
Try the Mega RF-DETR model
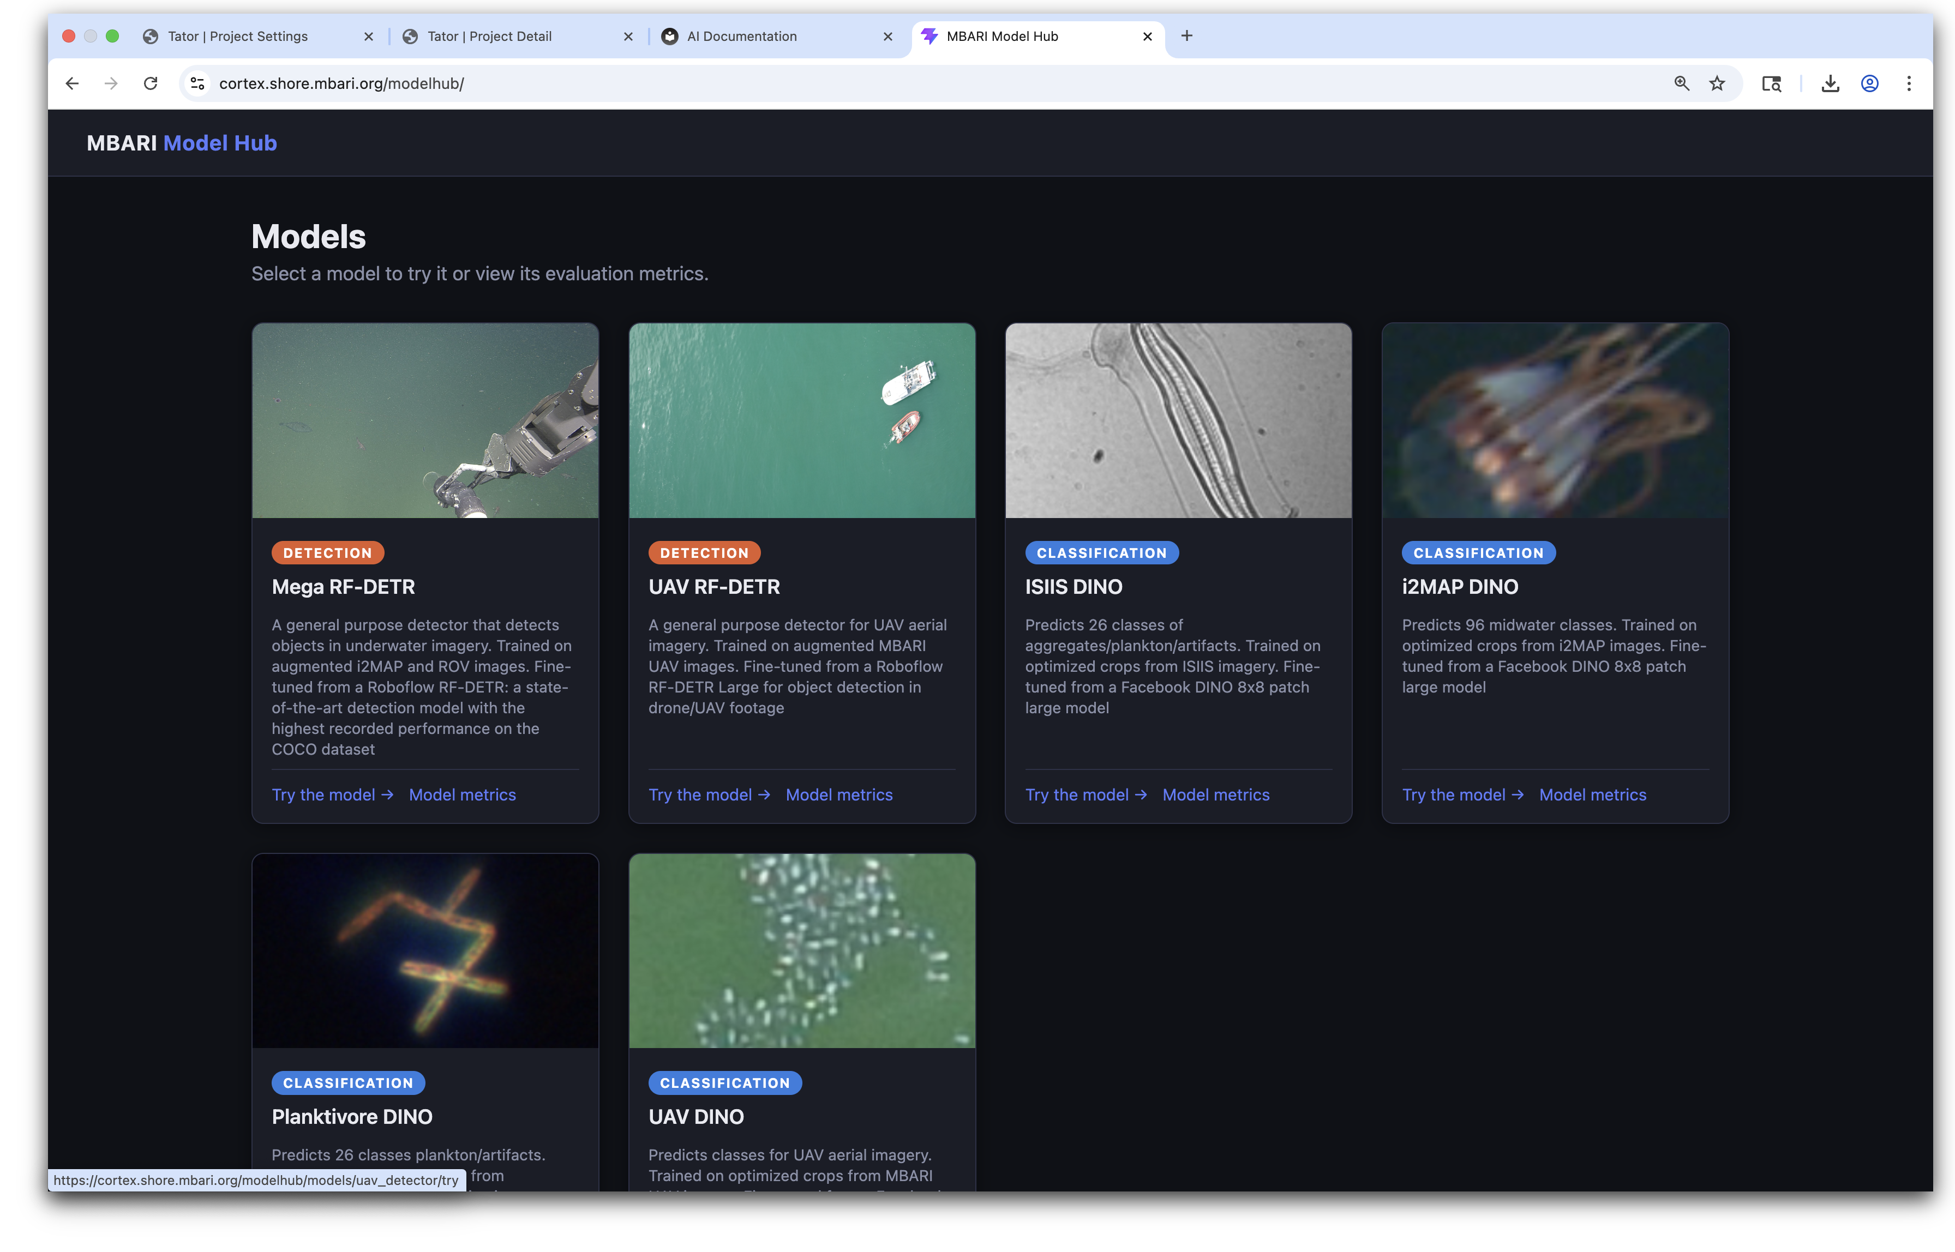(x=332, y=794)
